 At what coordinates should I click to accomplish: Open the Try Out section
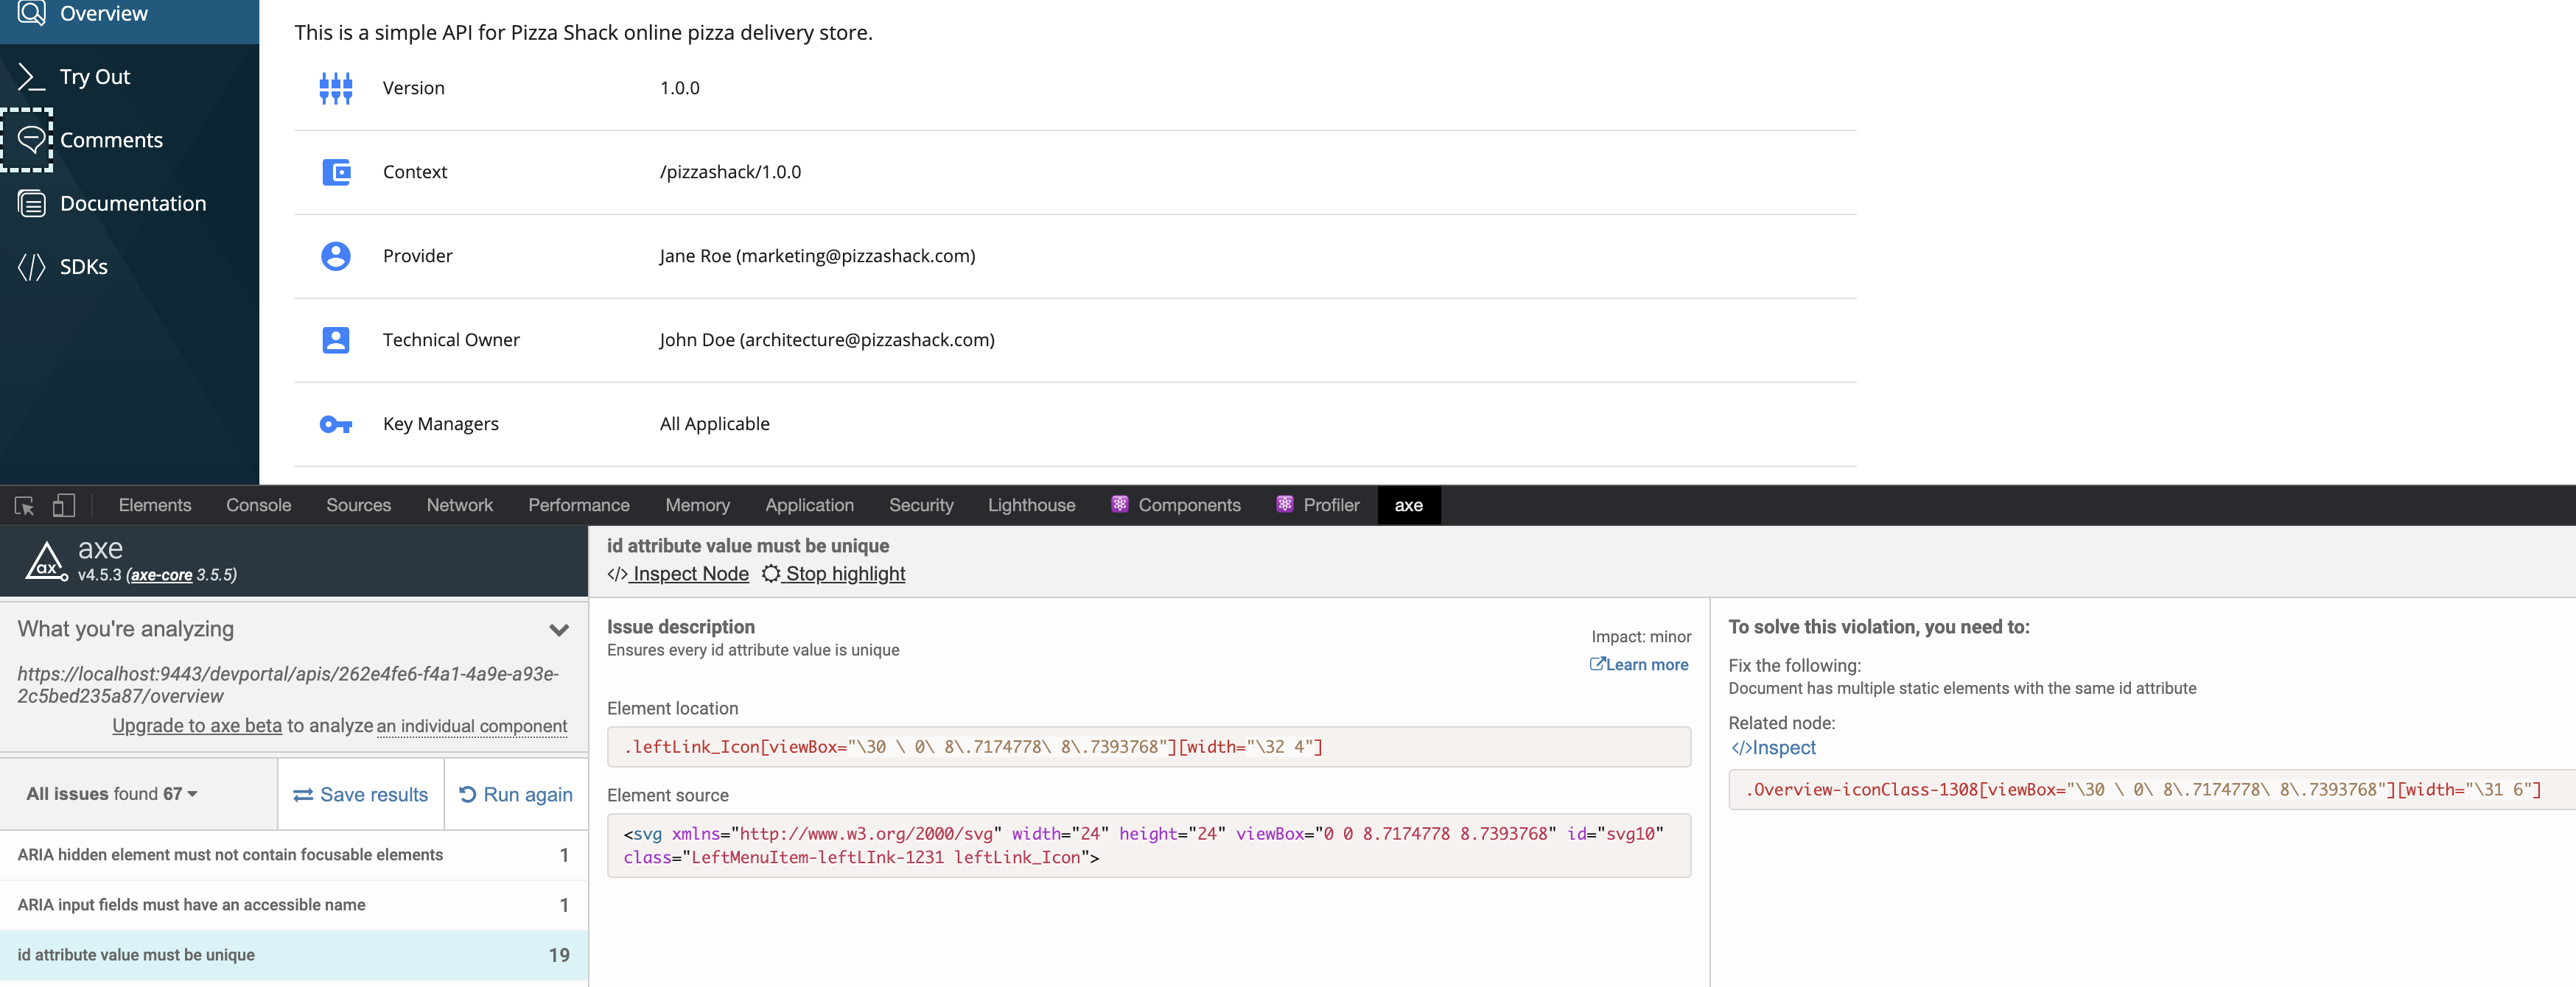coord(95,76)
